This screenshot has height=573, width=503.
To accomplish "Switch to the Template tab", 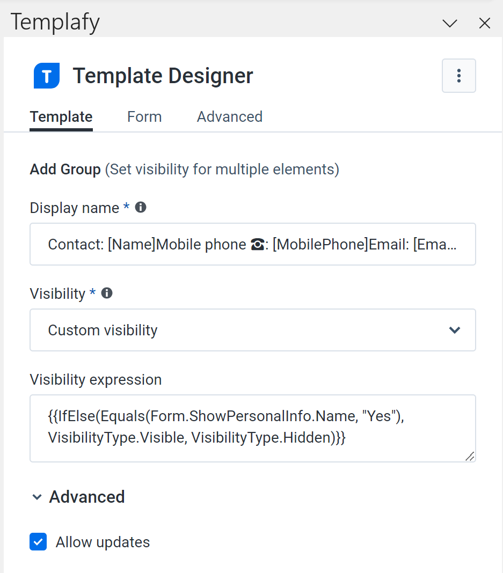I will 61,117.
